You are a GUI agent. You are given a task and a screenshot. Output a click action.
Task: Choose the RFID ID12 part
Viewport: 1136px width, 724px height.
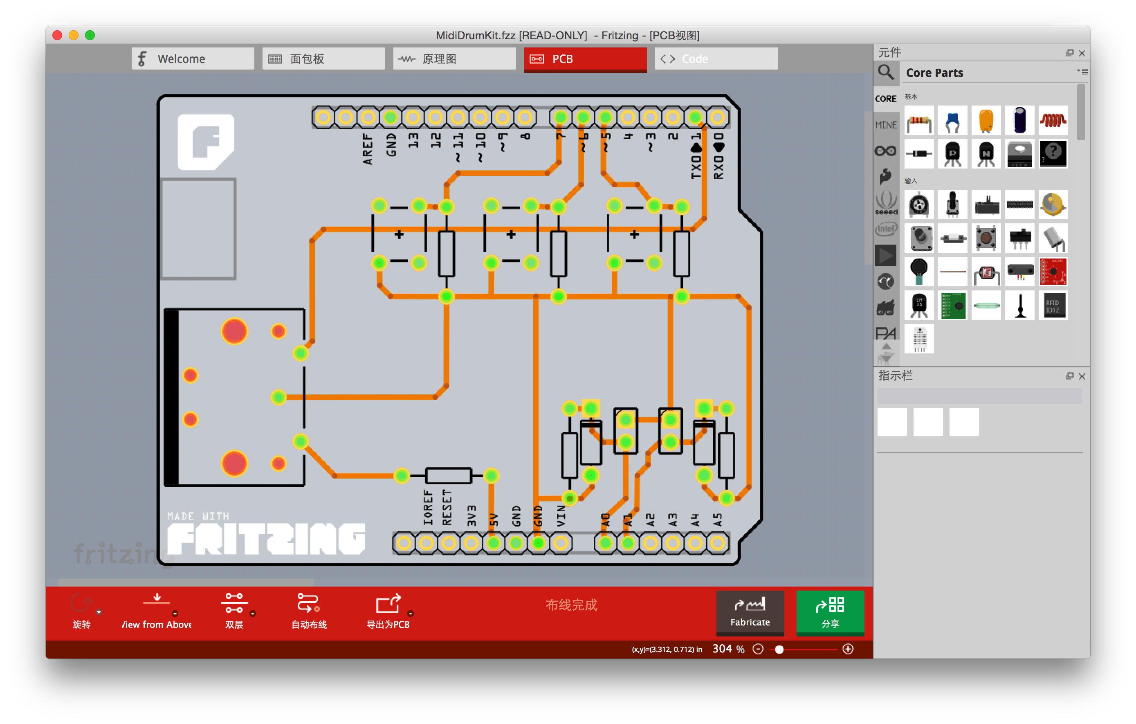click(1053, 306)
